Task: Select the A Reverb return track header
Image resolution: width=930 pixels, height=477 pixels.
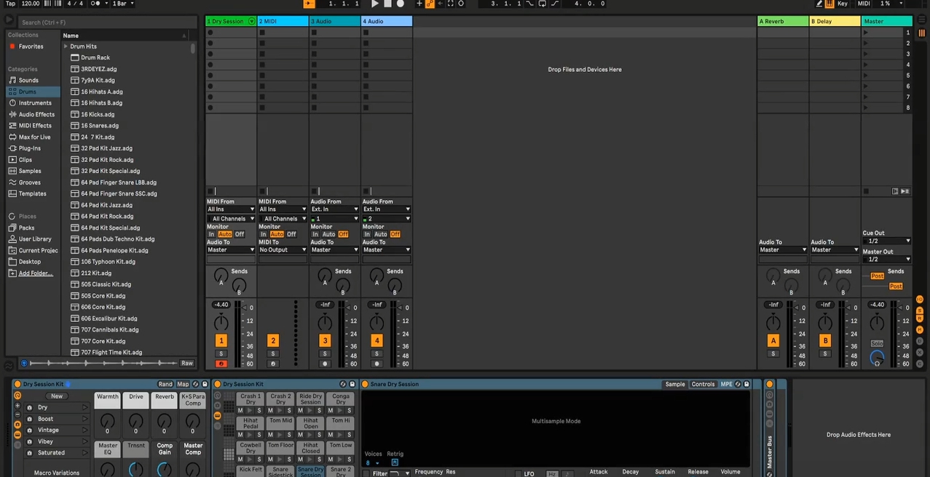Action: click(783, 22)
